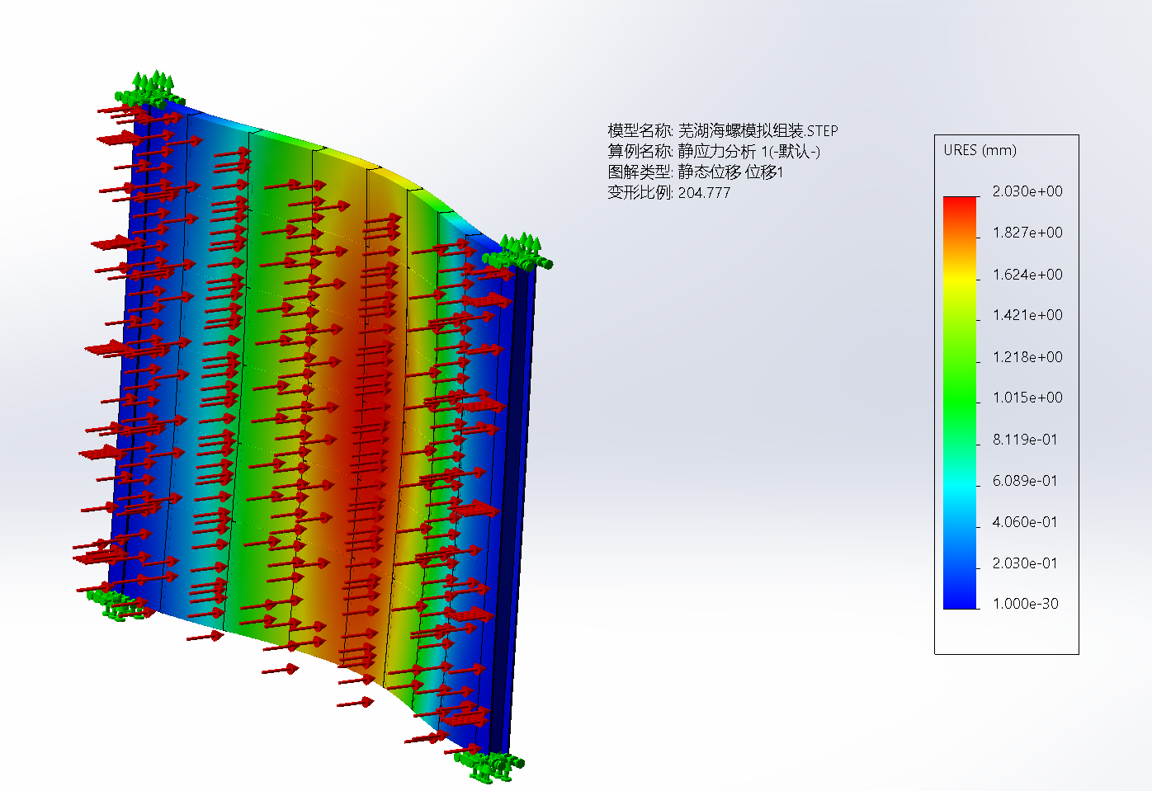Viewport: 1152px width, 791px height.
Task: Select the minimum legend value 1.000e-30
Action: point(1025,604)
